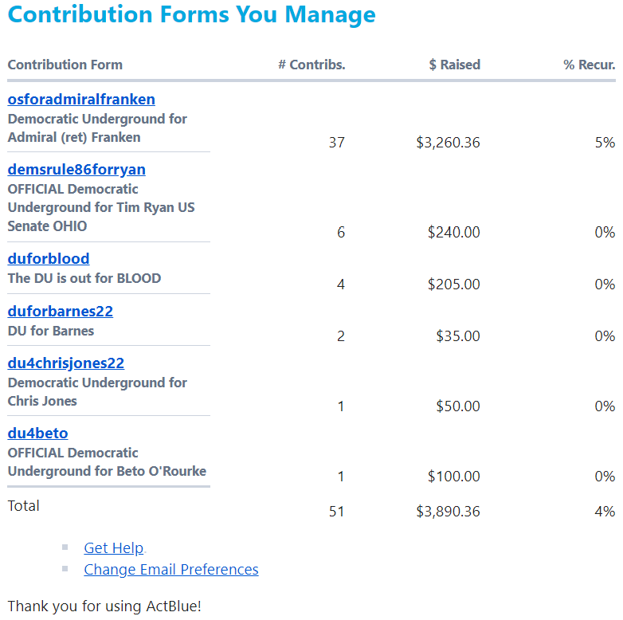Click the Get Help link

(x=114, y=548)
